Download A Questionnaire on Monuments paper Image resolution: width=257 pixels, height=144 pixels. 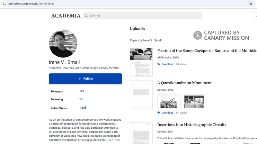click(167, 113)
